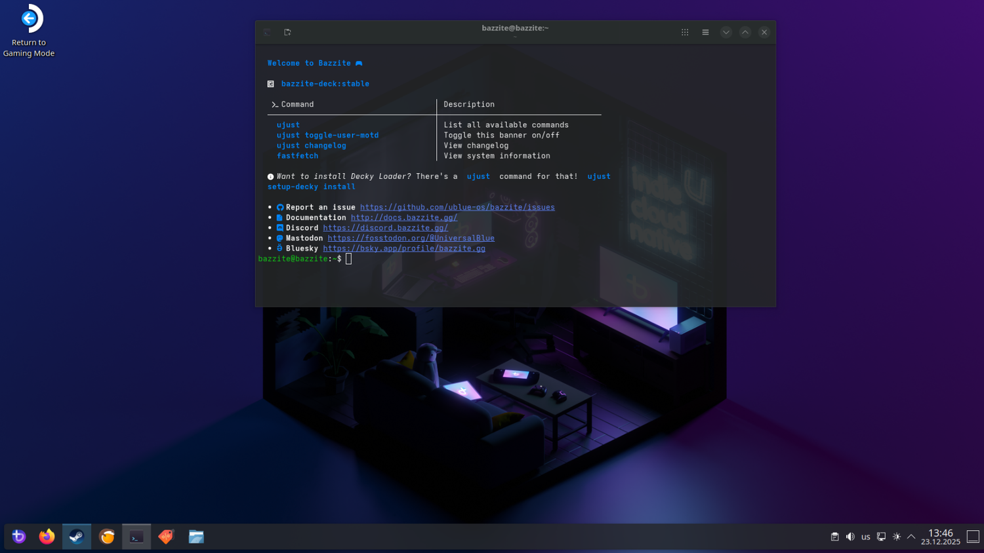Image resolution: width=984 pixels, height=553 pixels.
Task: Click 'Welcome to Bazzite' heading text
Action: (x=309, y=63)
